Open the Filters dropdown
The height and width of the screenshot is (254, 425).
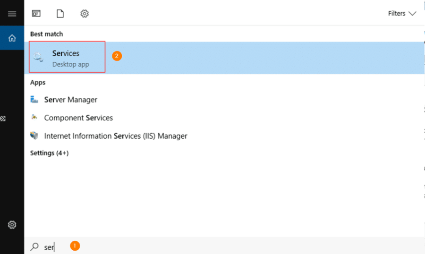tap(402, 13)
